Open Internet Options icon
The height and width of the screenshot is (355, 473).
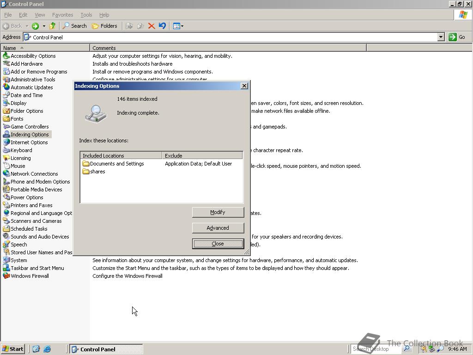[x=6, y=142]
